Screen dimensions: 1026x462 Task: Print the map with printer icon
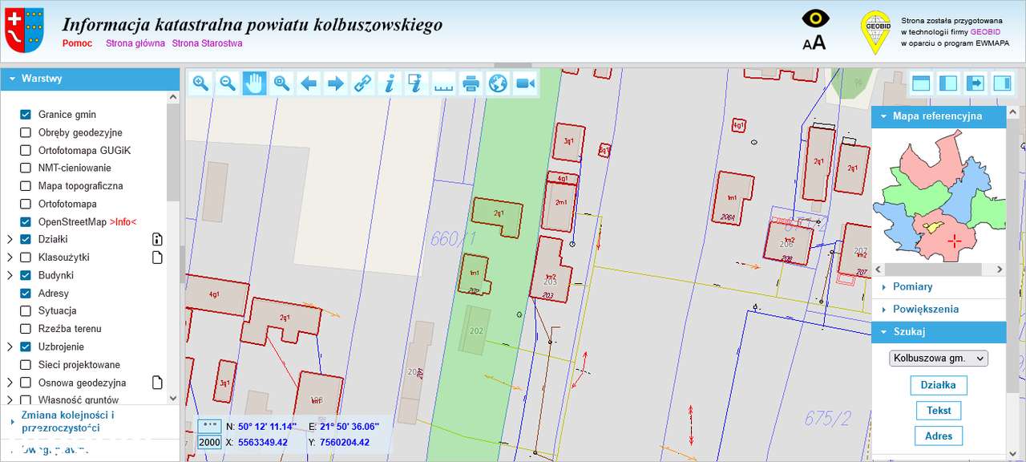471,83
